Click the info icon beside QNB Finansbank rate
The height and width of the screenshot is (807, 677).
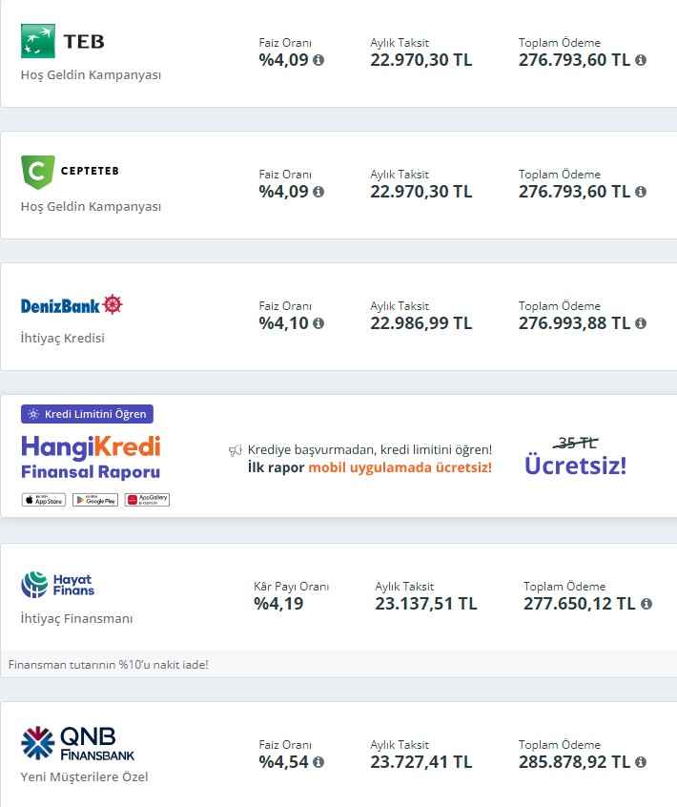[x=318, y=762]
